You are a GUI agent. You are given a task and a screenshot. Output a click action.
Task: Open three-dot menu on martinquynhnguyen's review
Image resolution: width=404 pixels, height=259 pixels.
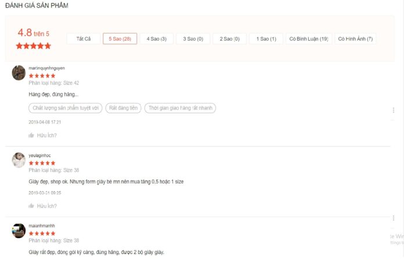[393, 110]
